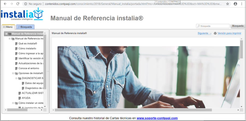View site info for No seguro
The height and width of the screenshot is (121, 246).
(x=33, y=4)
